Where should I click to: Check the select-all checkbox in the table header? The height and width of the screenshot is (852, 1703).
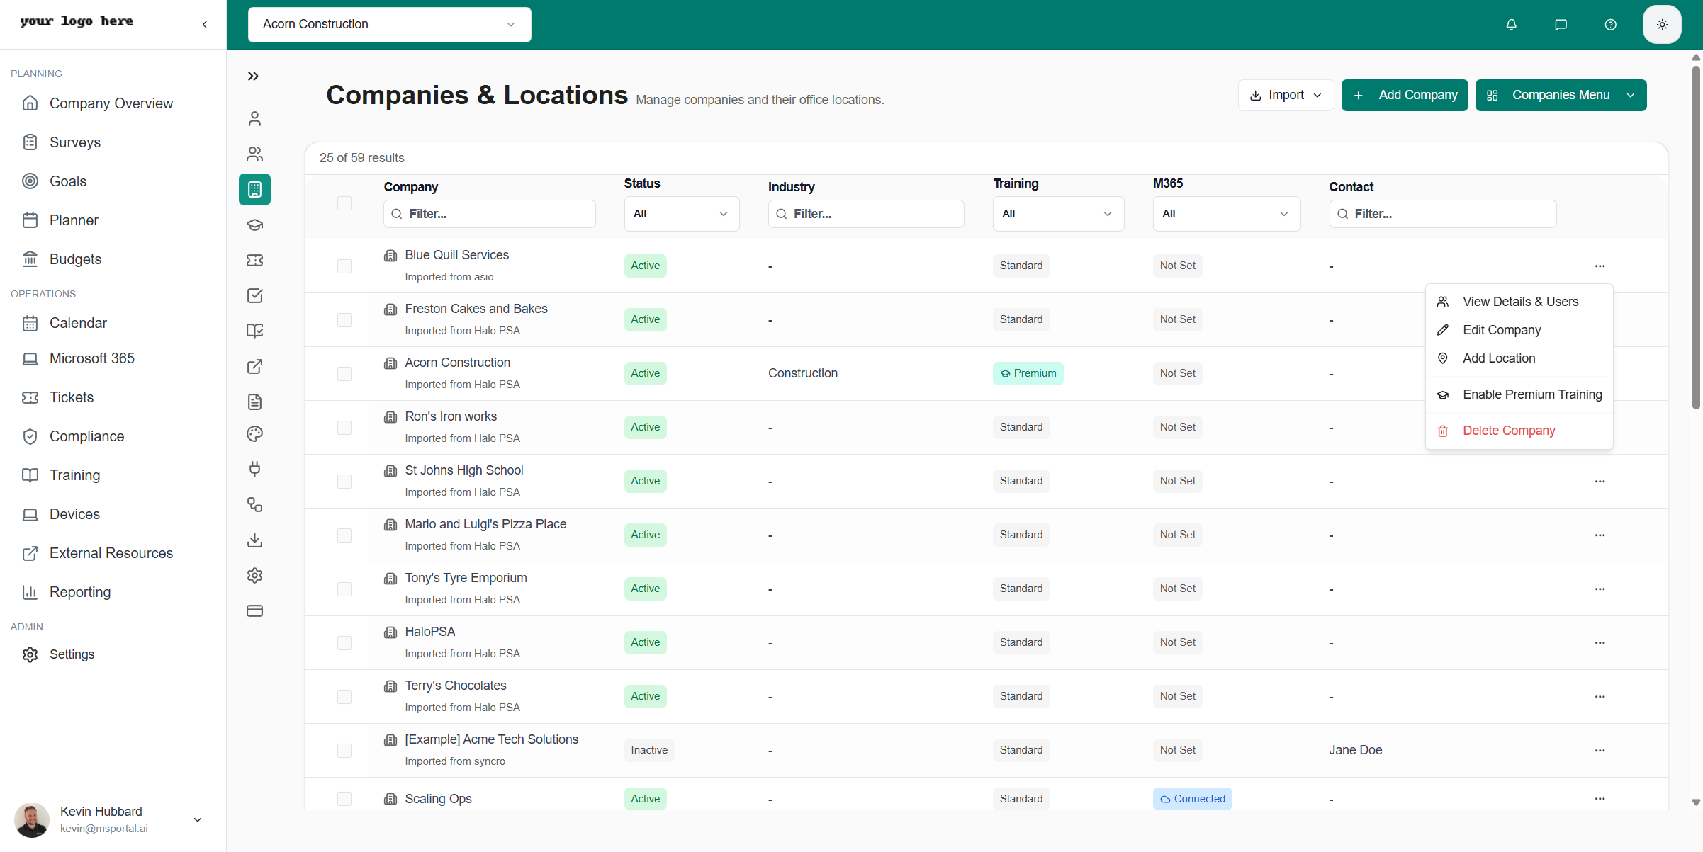[x=344, y=203]
